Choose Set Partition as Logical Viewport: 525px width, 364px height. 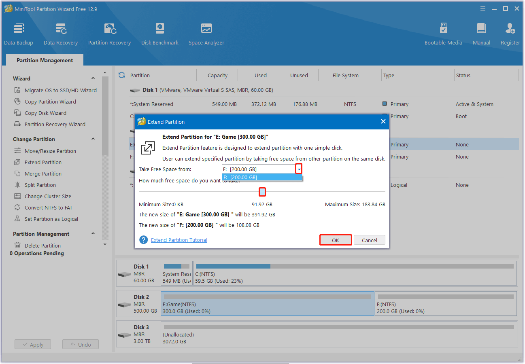pyautogui.click(x=51, y=219)
